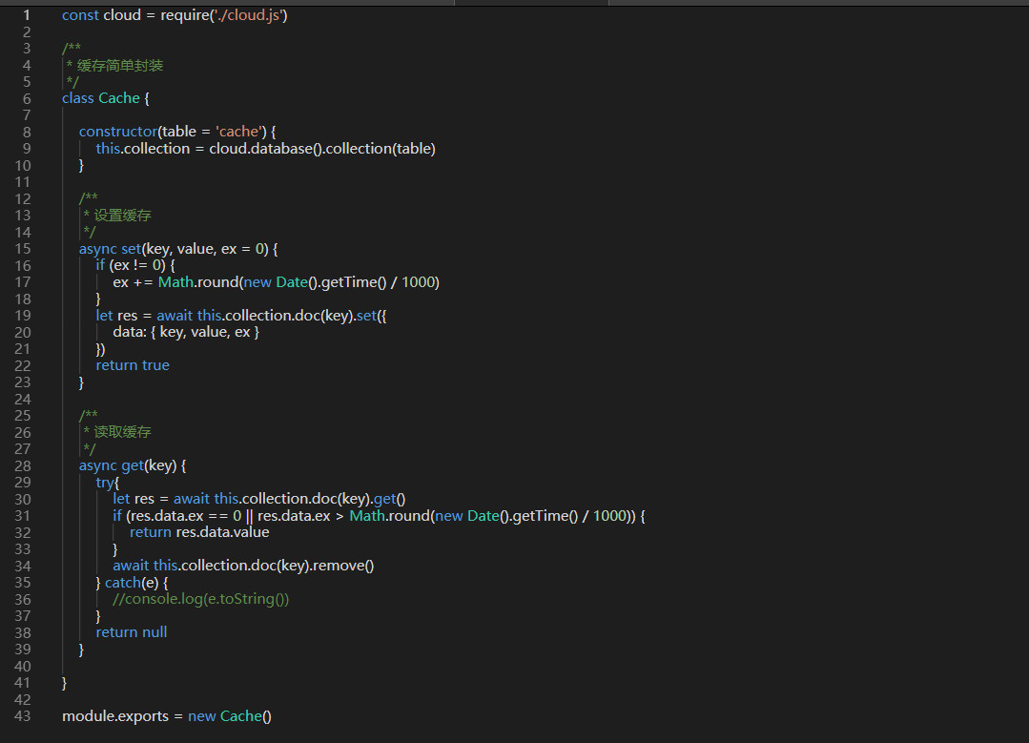Click the async get method name
Viewport: 1029px width, 743px height.
click(132, 465)
